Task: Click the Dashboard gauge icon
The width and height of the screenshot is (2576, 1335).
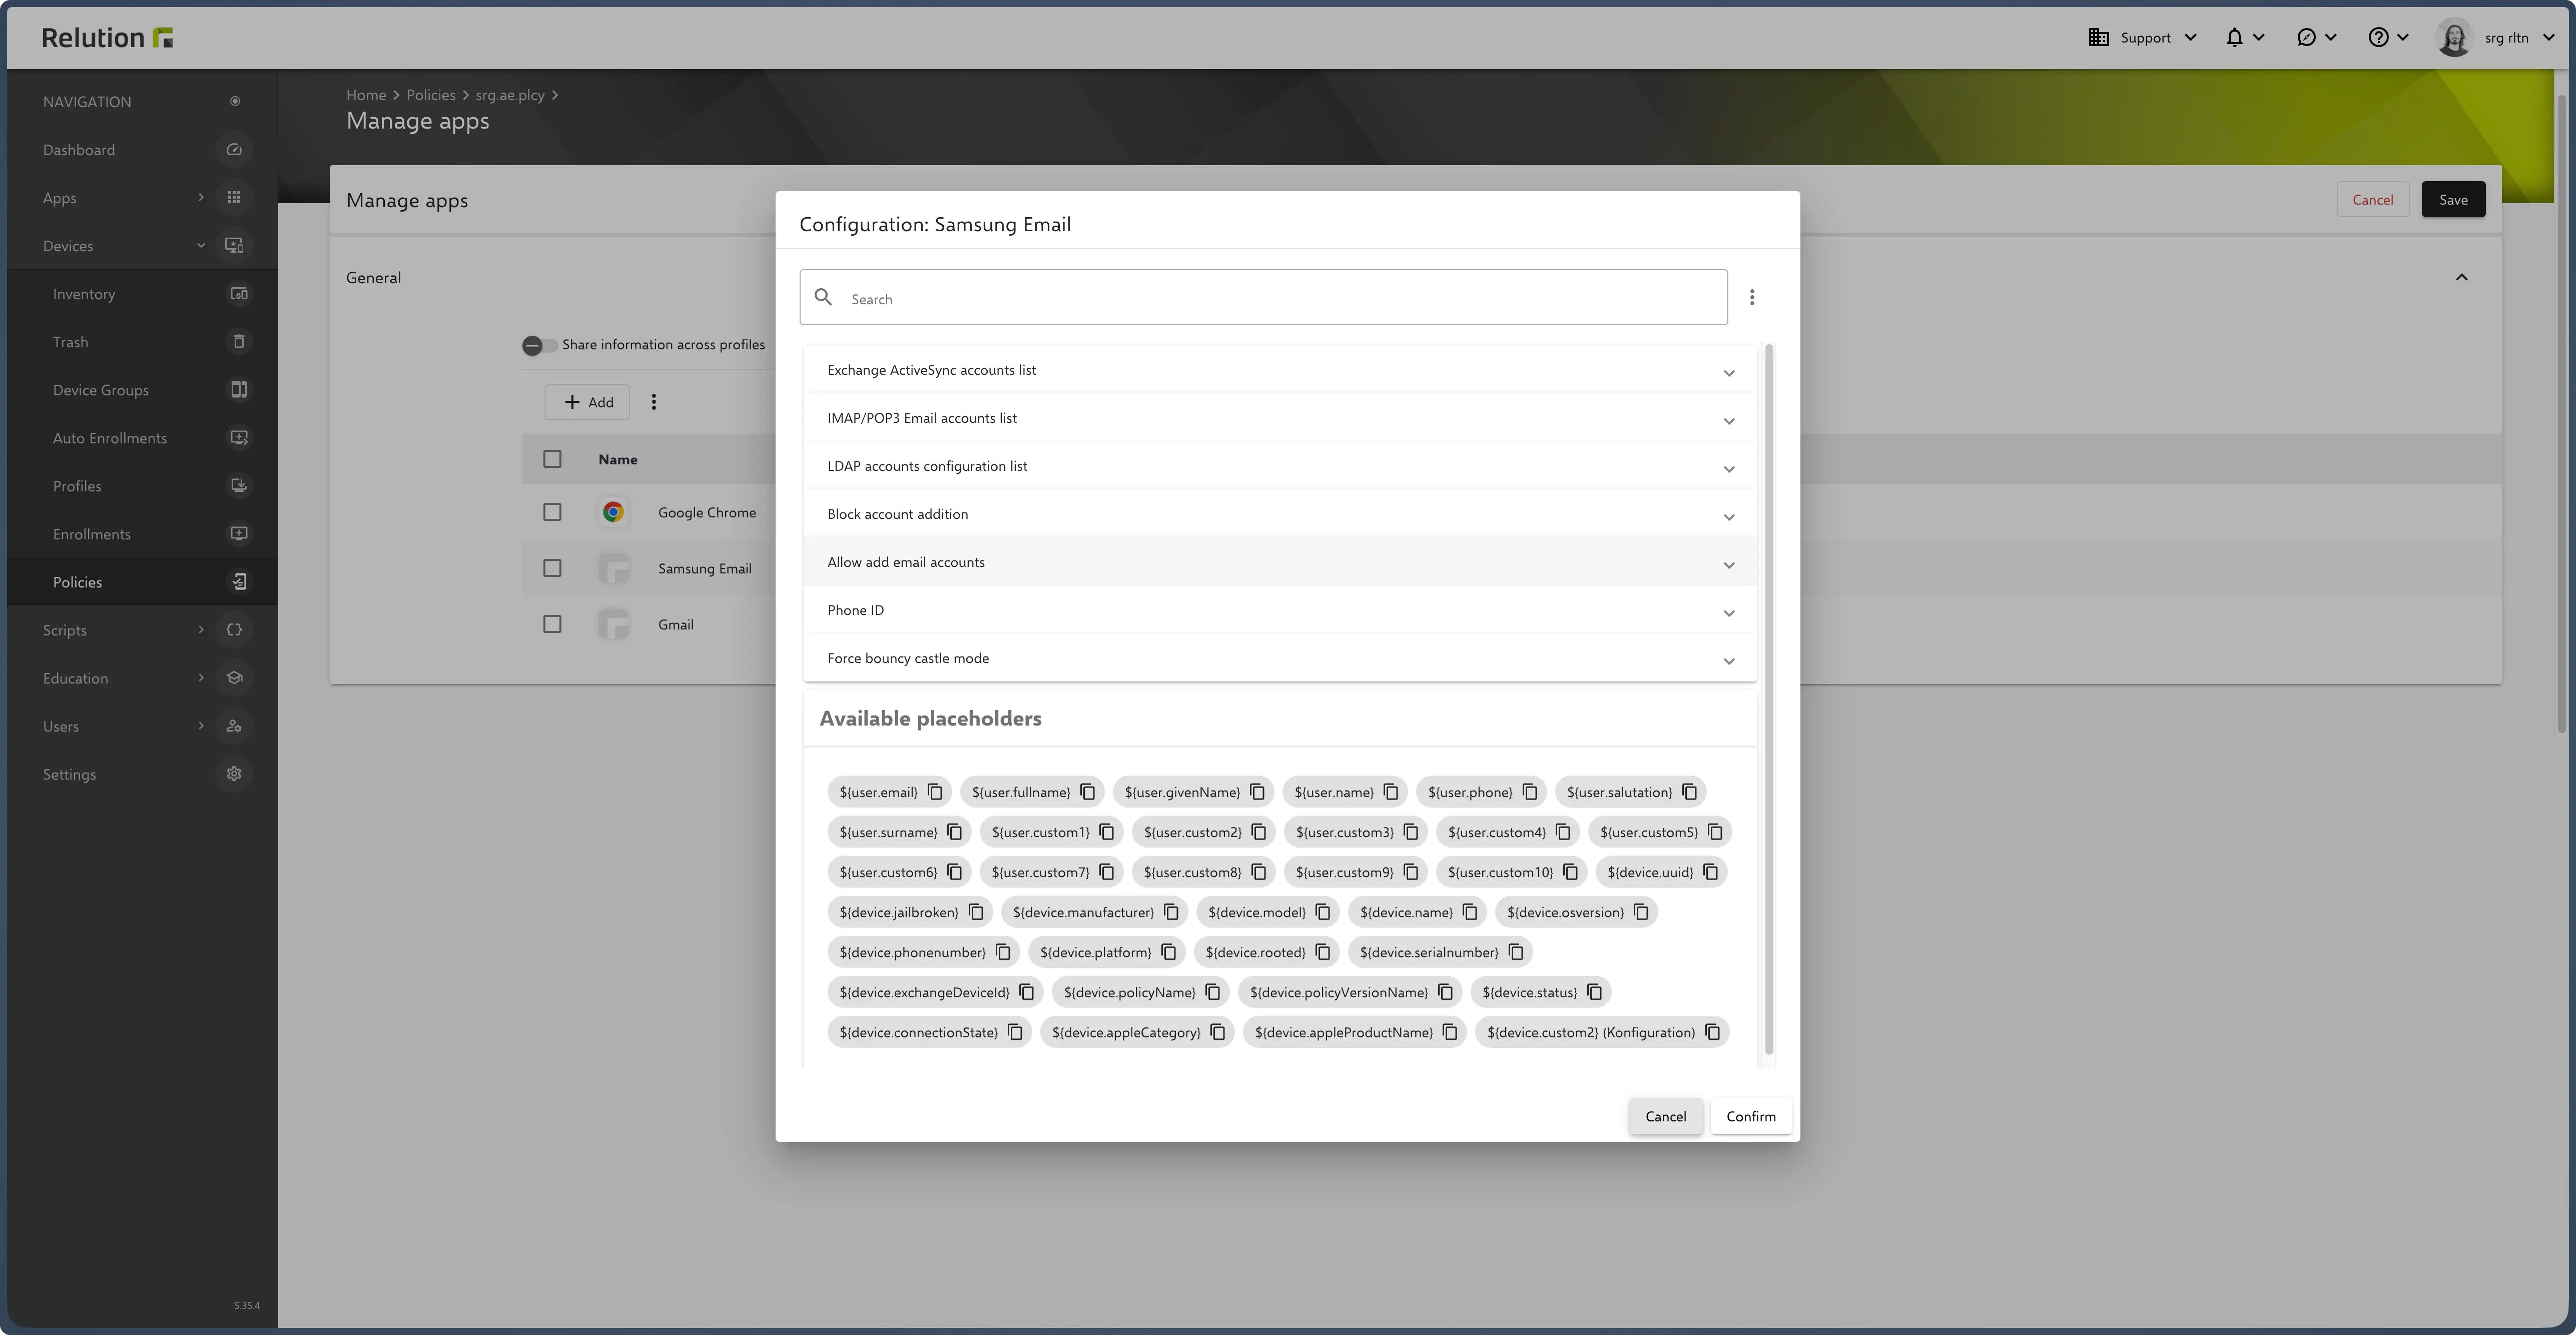Action: 234,150
